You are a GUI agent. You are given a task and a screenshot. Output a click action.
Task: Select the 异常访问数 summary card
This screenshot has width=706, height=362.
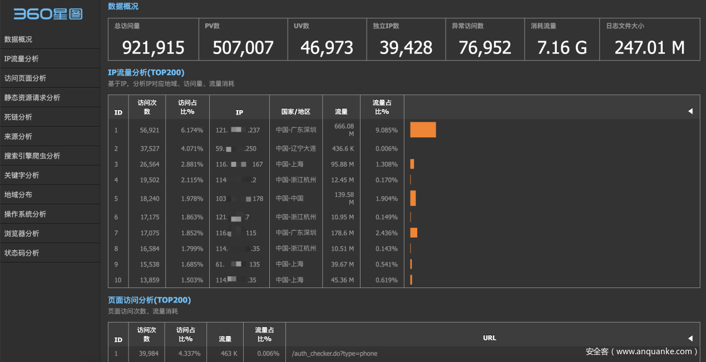coord(485,39)
